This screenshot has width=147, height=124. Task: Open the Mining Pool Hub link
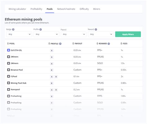click(19, 83)
